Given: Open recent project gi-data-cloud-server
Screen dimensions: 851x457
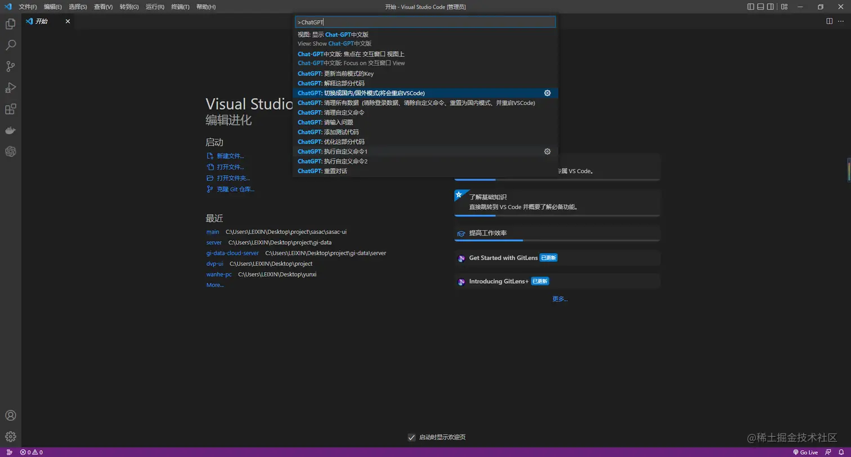Looking at the screenshot, I should point(232,253).
